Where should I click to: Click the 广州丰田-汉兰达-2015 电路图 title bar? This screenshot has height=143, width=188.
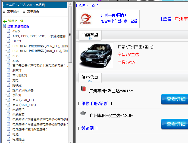click(x=35, y=5)
